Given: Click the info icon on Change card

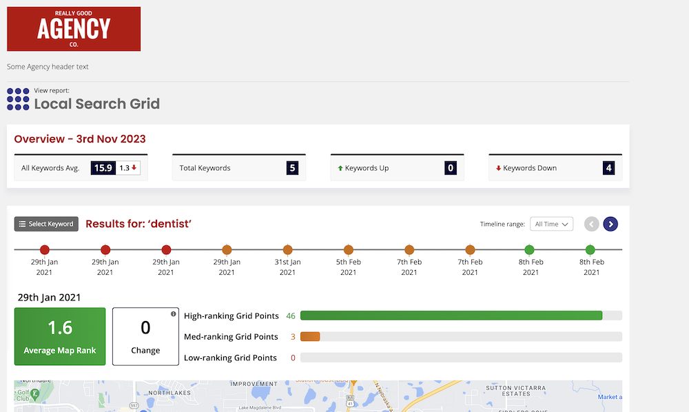Looking at the screenshot, I should click(173, 314).
